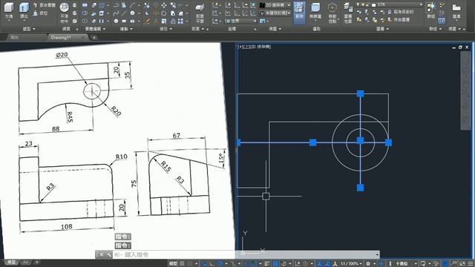Click the solid Subtract icon in Solid Editing
The height and width of the screenshot is (267, 475).
pyautogui.click(x=85, y=13)
